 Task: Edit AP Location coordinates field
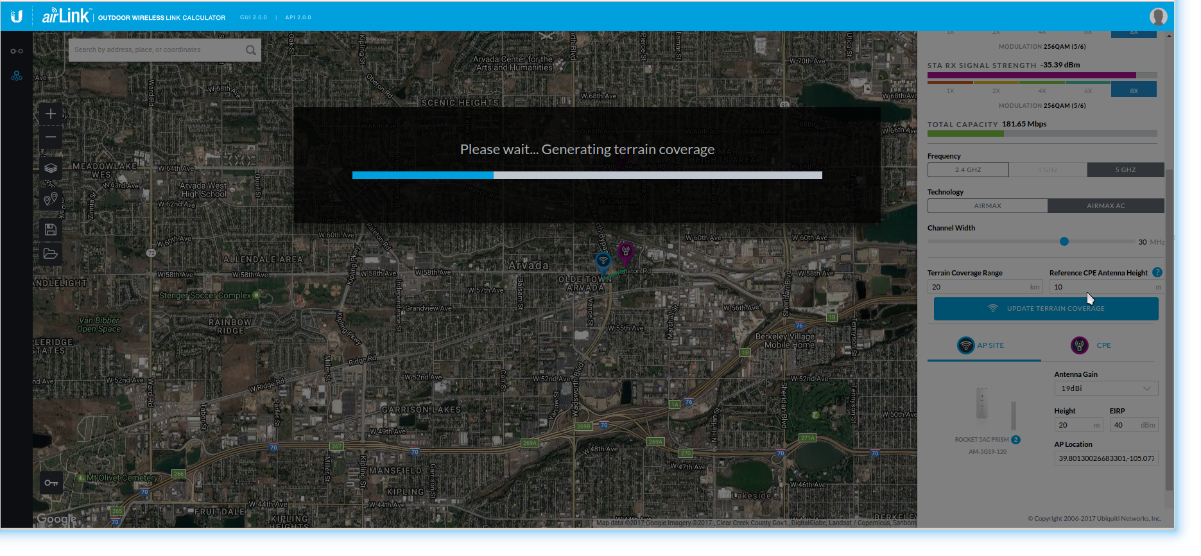coord(1106,458)
